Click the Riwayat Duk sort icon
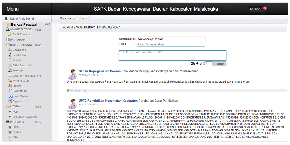 point(10,91)
